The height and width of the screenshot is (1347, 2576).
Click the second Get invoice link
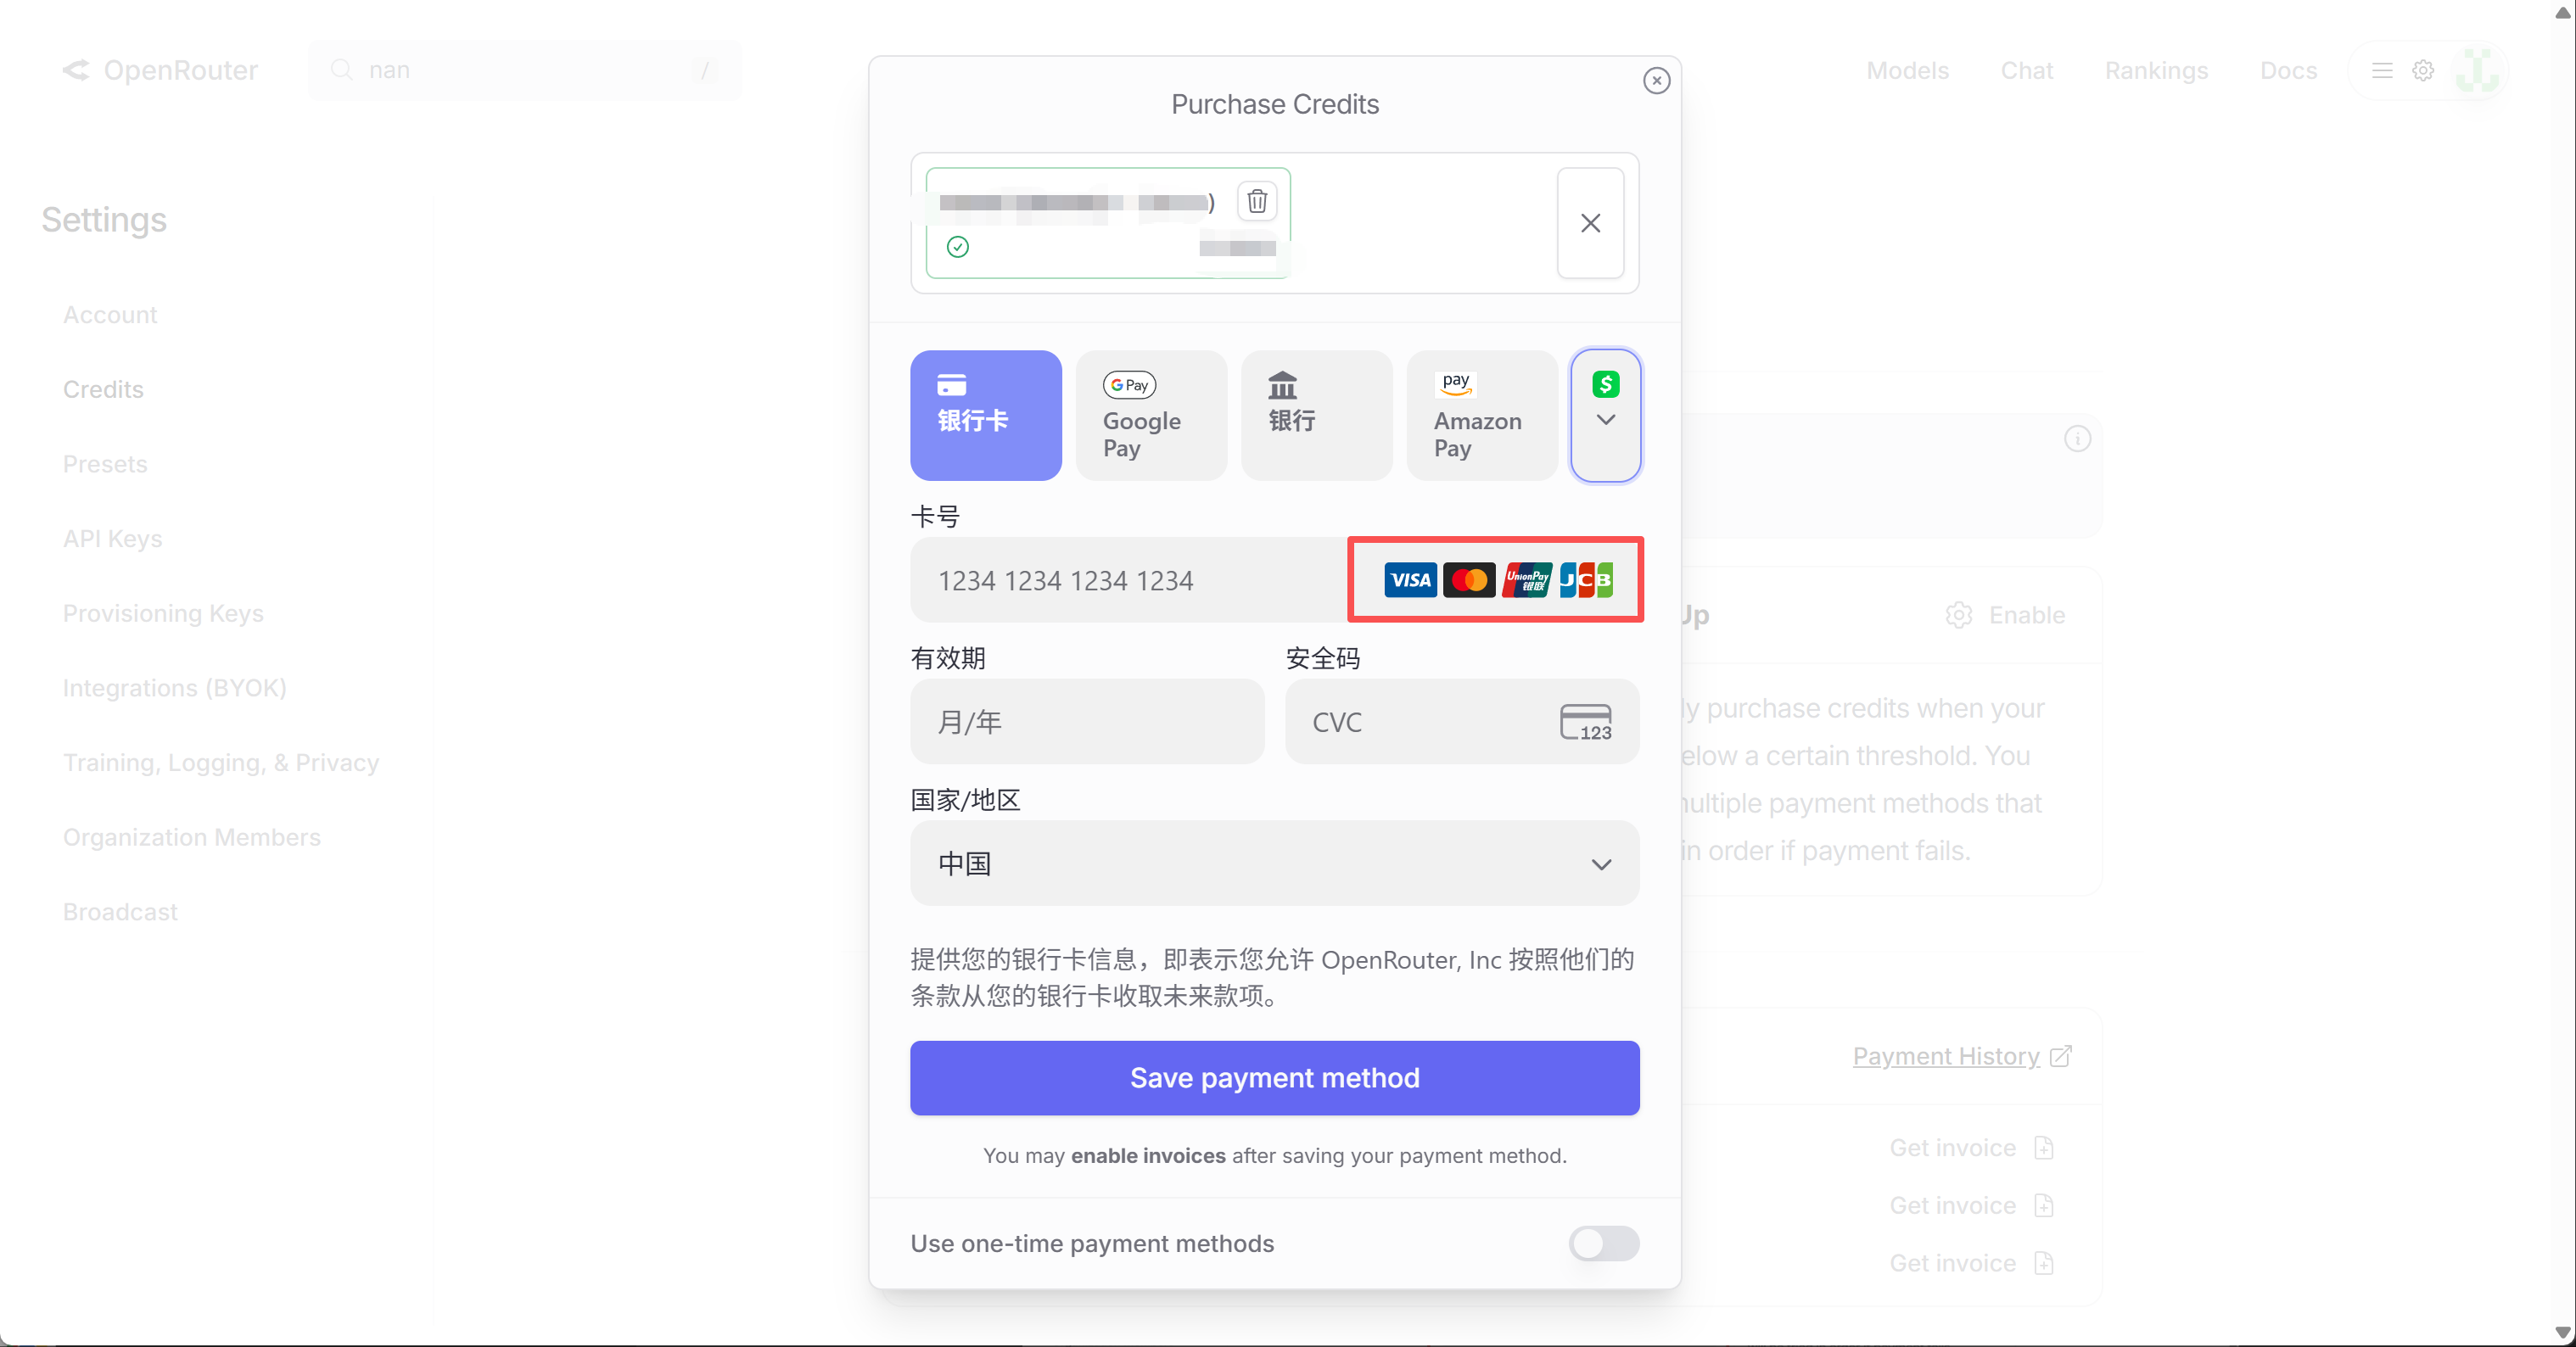1971,1206
